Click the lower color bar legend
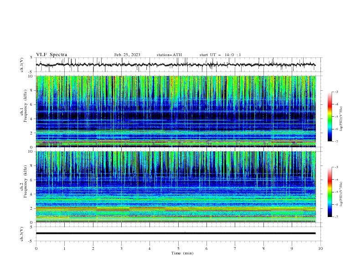This screenshot has width=361, height=279. point(330,192)
